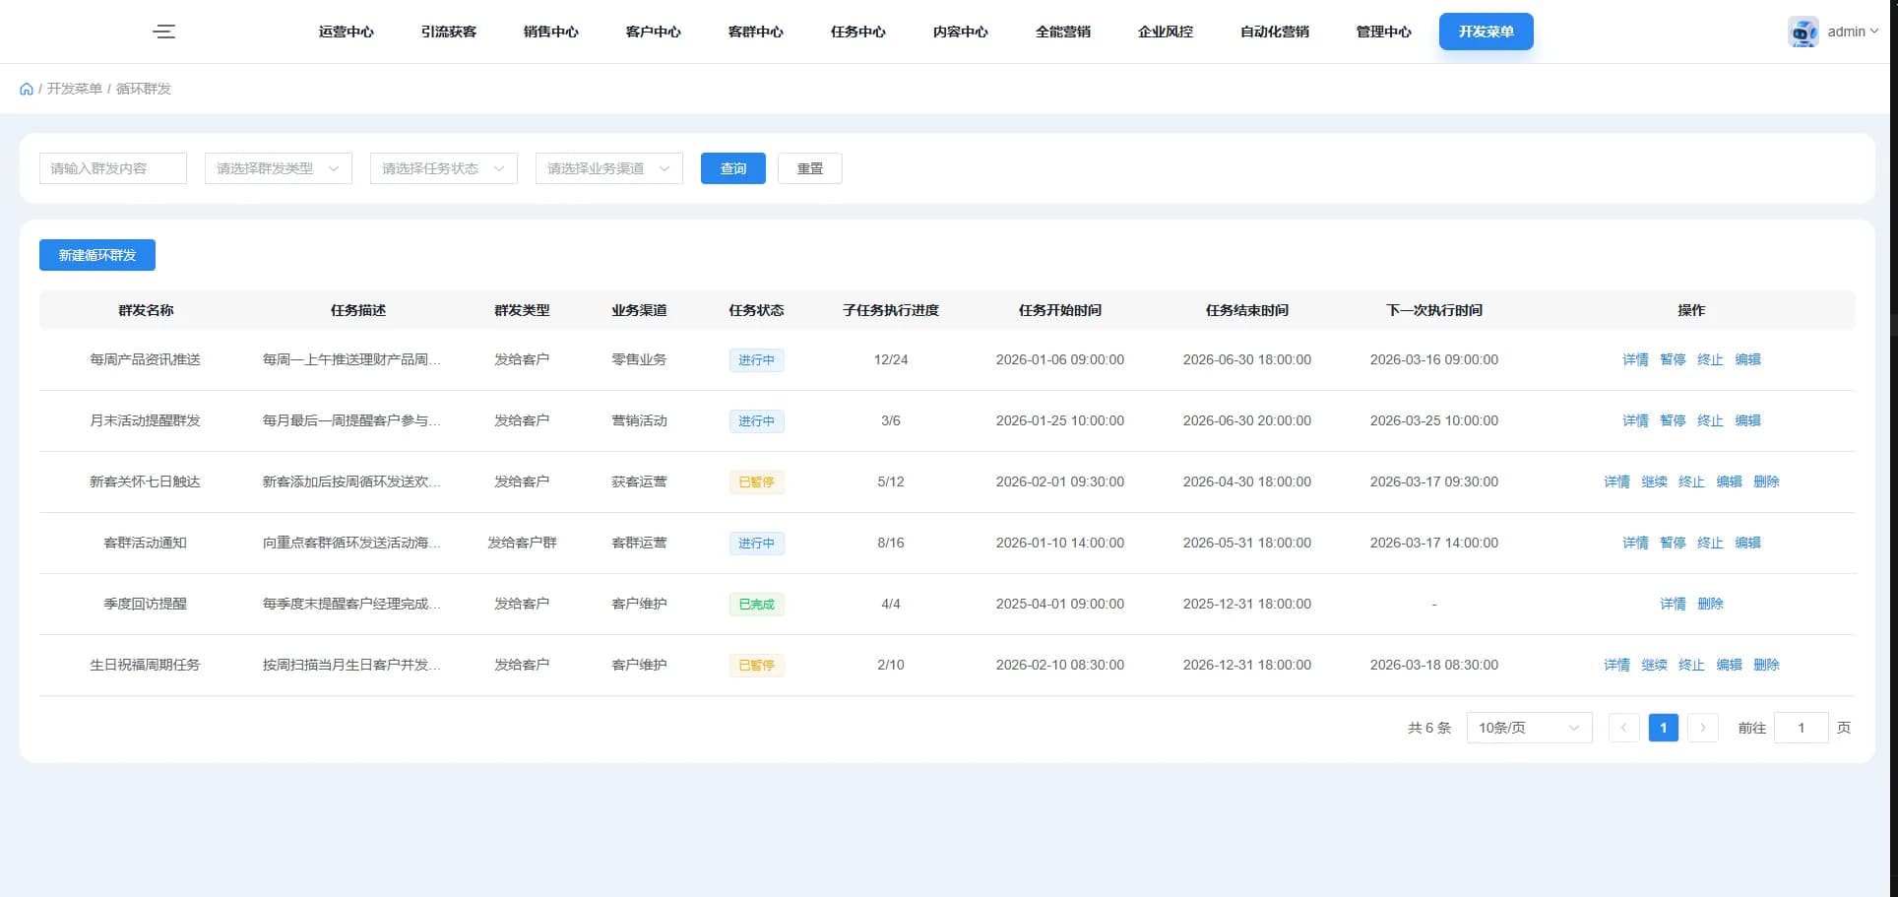Viewport: 1898px width, 897px height.
Task: Click the progress value 12/24
Action: pyautogui.click(x=891, y=359)
